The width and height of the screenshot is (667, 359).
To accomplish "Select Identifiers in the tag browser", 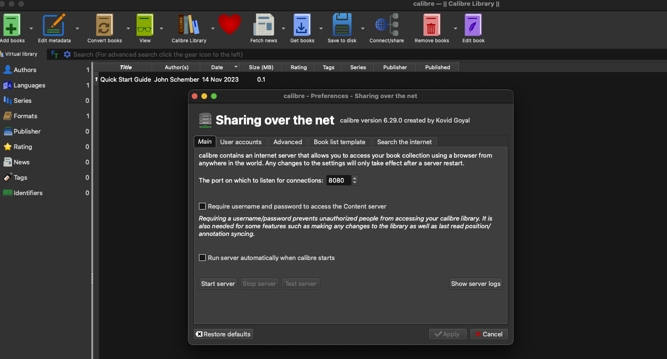I will click(45, 193).
